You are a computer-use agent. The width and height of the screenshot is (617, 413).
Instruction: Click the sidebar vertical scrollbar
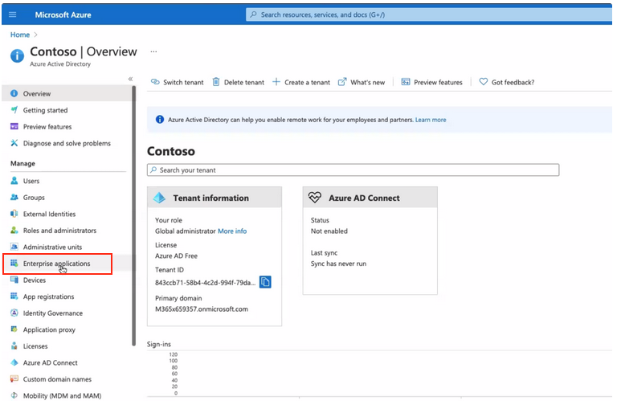[x=134, y=216]
